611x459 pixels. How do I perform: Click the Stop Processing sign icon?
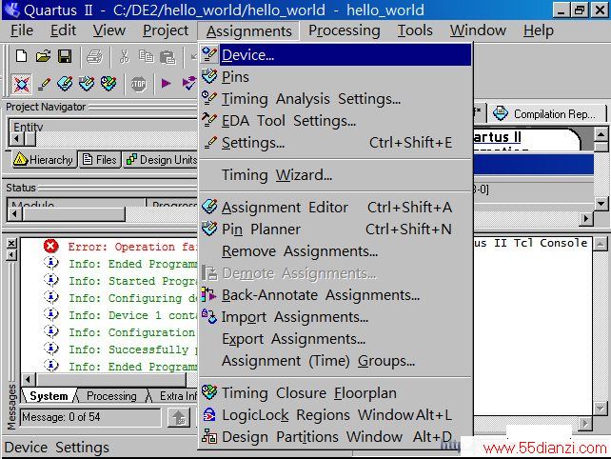(x=138, y=84)
